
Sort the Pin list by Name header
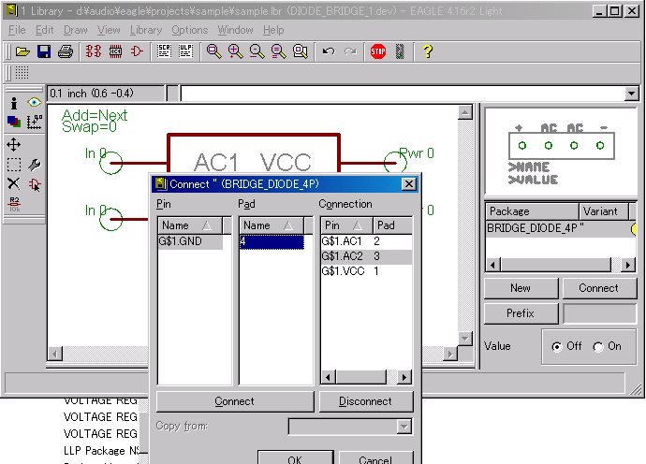point(194,225)
